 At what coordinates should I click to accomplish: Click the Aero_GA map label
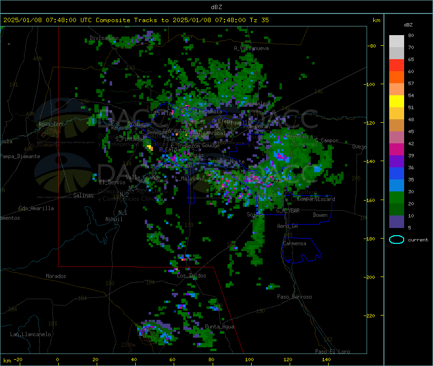click(287, 226)
